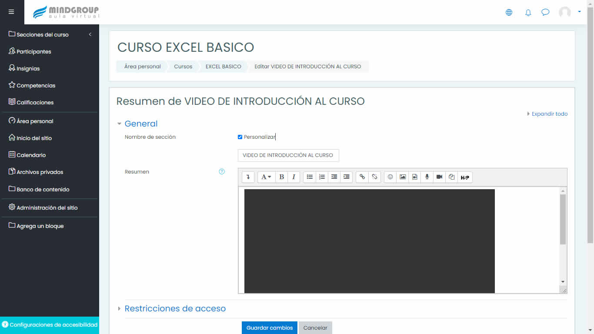The height and width of the screenshot is (334, 594).
Task: Click Cancelar button
Action: pyautogui.click(x=315, y=328)
